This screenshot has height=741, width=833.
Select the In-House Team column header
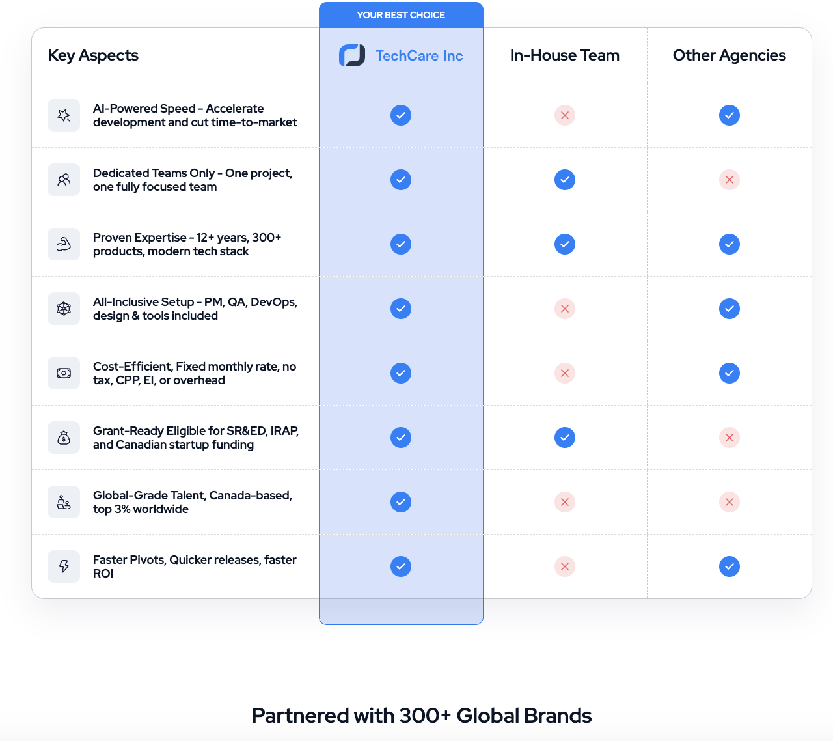[565, 55]
